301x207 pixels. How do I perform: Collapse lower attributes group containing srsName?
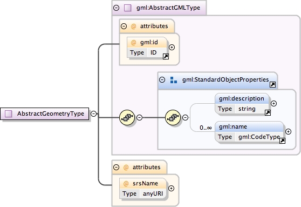[117, 167]
